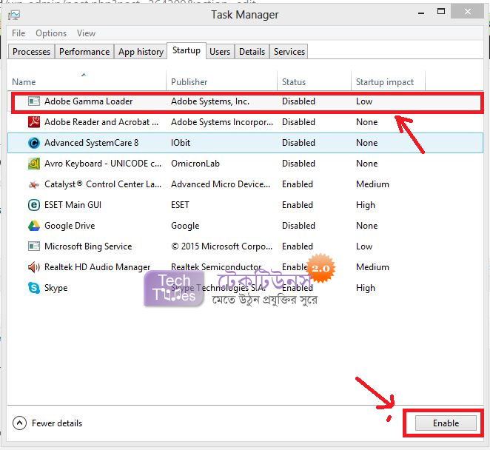Click the Google publisher cell
This screenshot has width=490, height=450.
[185, 226]
